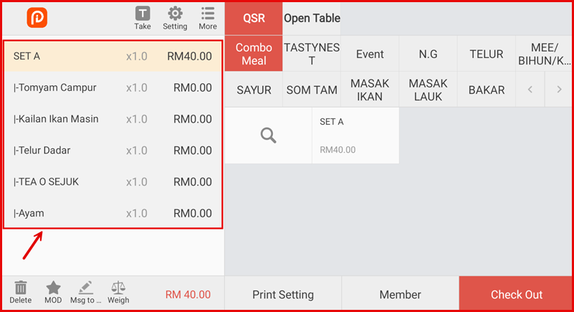
Task: Open the Setting gear icon
Action: pyautogui.click(x=175, y=18)
